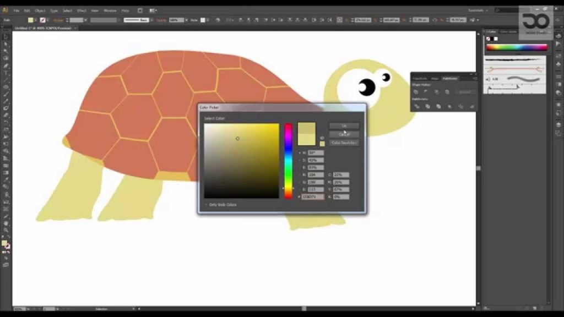
Task: Switch to the Transform panel tab
Action: click(x=420, y=78)
